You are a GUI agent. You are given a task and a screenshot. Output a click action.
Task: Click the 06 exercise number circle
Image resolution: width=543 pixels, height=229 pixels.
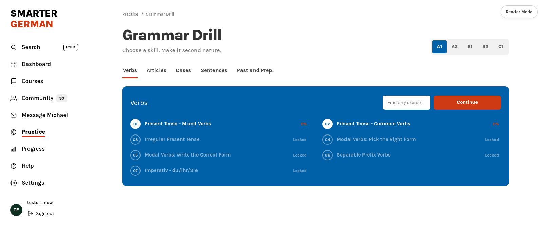click(327, 155)
